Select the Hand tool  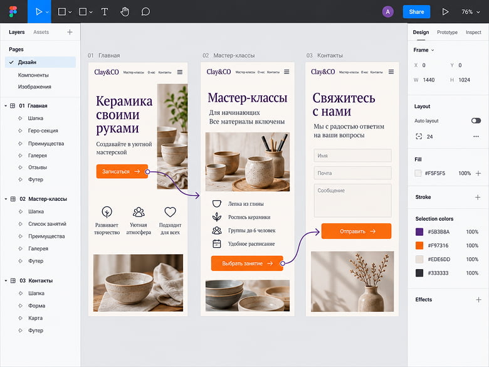coord(125,12)
